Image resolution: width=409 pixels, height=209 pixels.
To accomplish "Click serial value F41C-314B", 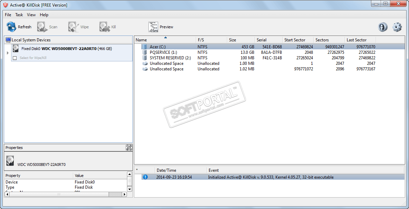I will (272, 58).
